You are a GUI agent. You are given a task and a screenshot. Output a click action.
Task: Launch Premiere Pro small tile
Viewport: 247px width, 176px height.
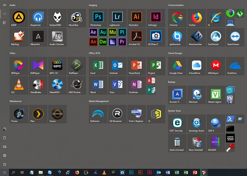(122, 42)
